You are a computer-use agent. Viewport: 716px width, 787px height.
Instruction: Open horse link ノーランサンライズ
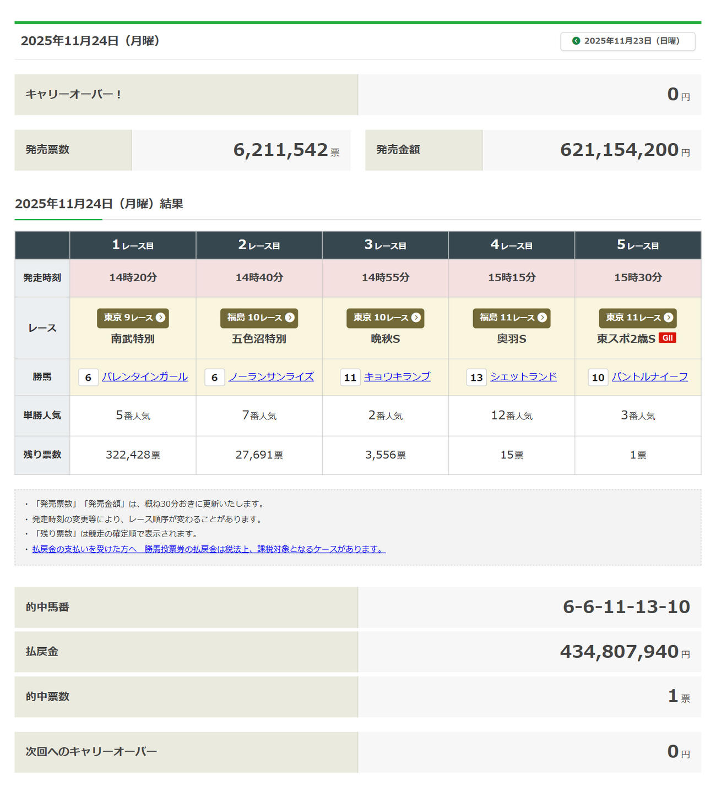272,377
